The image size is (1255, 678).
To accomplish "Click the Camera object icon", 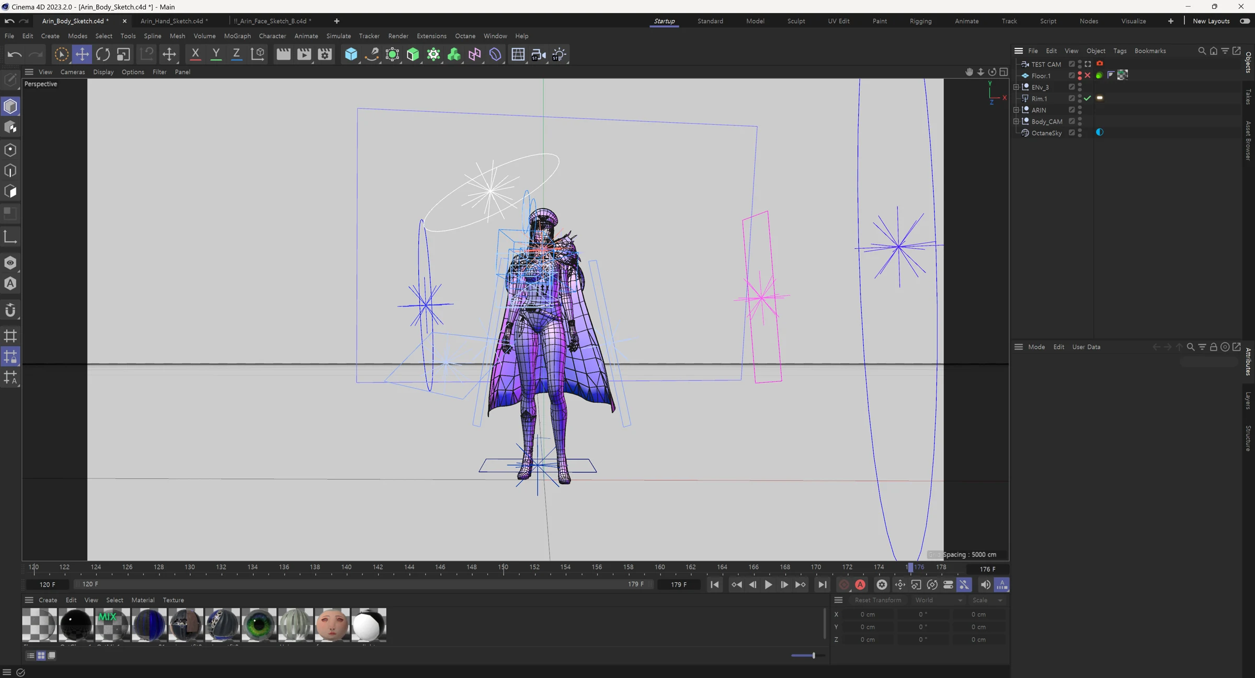I will (x=539, y=54).
